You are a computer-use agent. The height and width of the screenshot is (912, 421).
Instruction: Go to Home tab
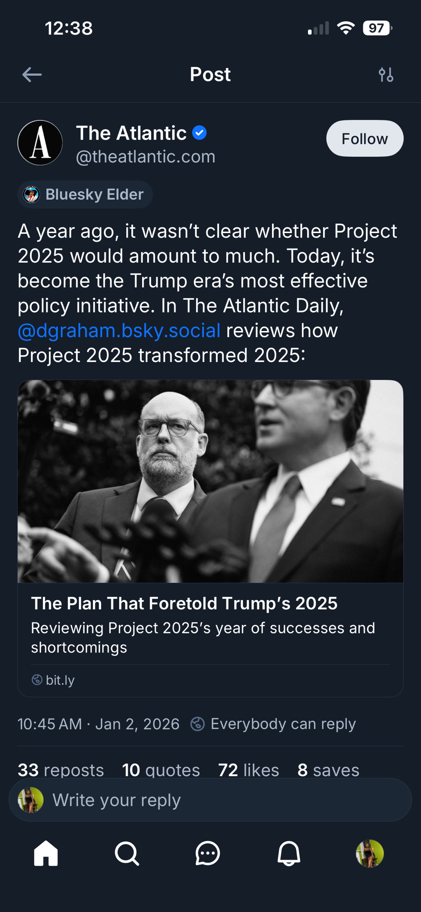pos(46,853)
